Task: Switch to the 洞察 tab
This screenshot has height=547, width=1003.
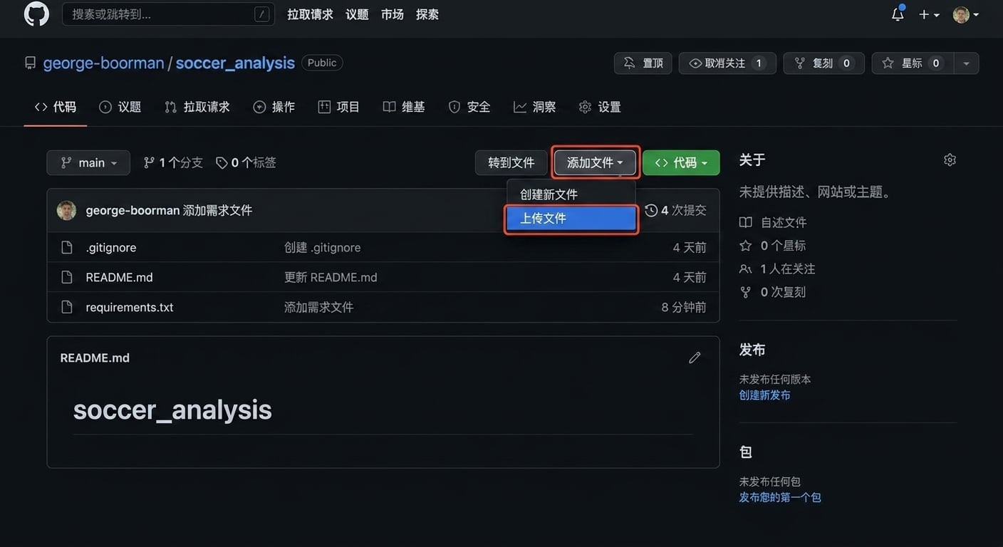Action: (x=534, y=107)
